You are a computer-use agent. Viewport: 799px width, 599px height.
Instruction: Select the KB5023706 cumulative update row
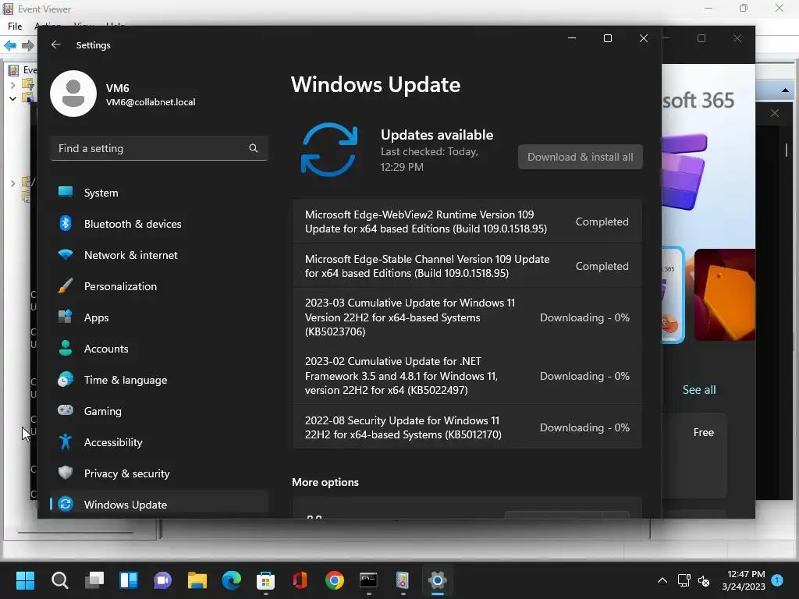[x=467, y=317]
